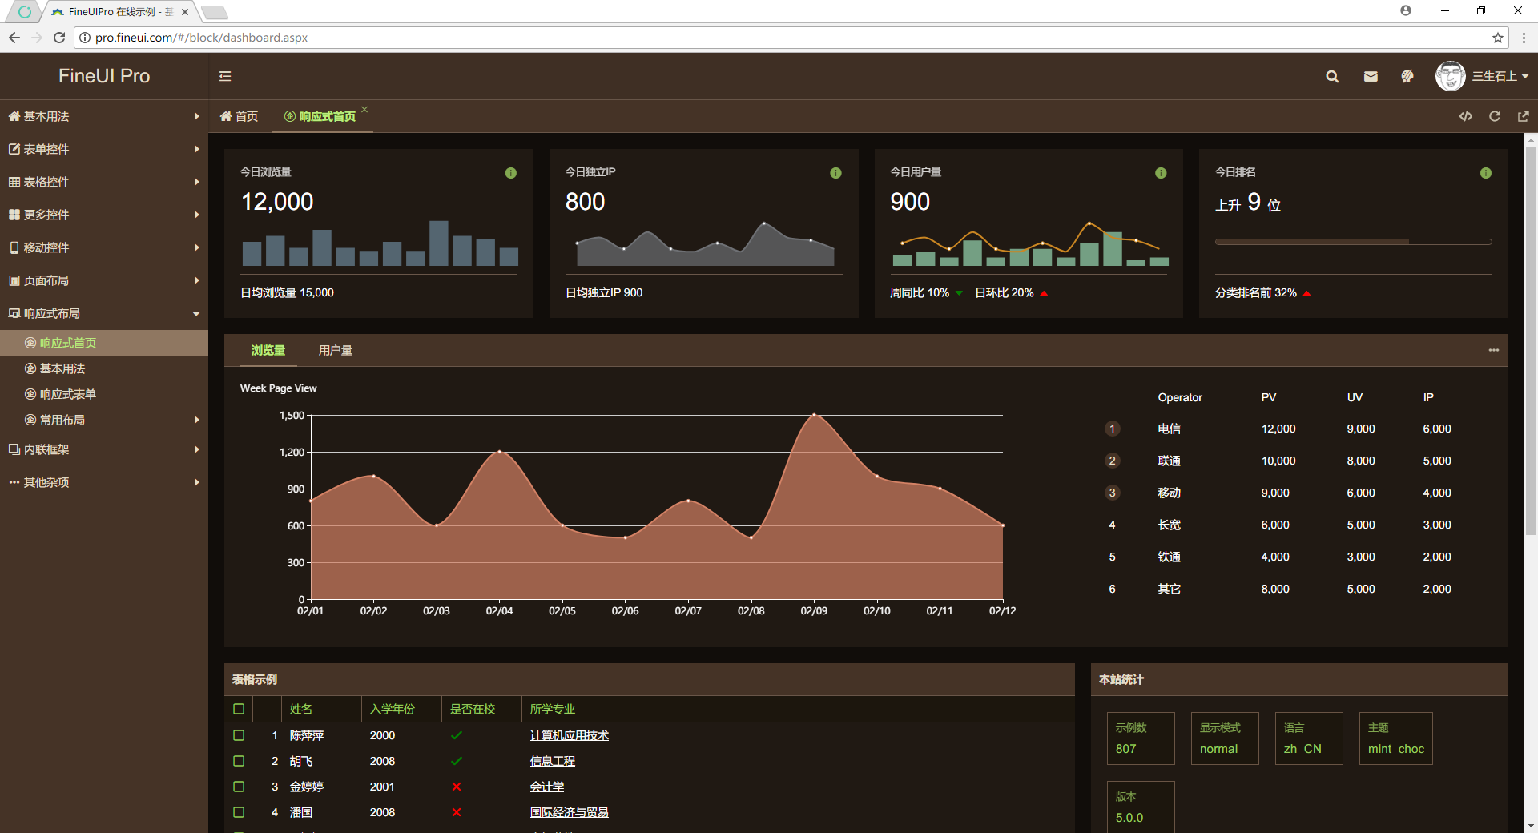Image resolution: width=1538 pixels, height=833 pixels.
Task: Toggle the sidebar collapse hamburger icon
Action: (225, 76)
